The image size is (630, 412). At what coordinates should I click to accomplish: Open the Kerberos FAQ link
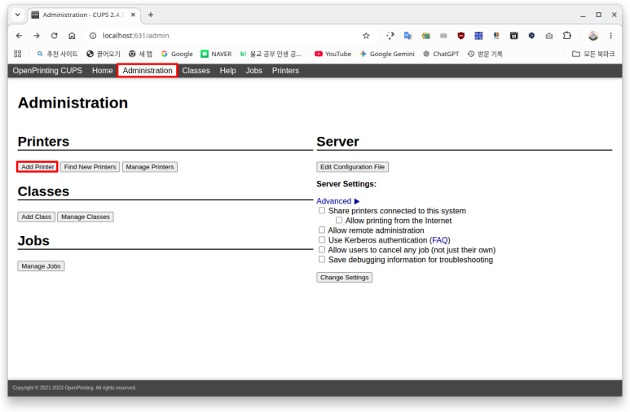[x=439, y=240]
